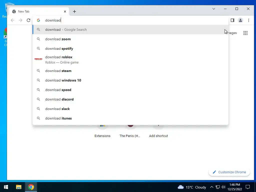Minimize the Chrome window
This screenshot has width=256, height=192.
pyautogui.click(x=225, y=9)
